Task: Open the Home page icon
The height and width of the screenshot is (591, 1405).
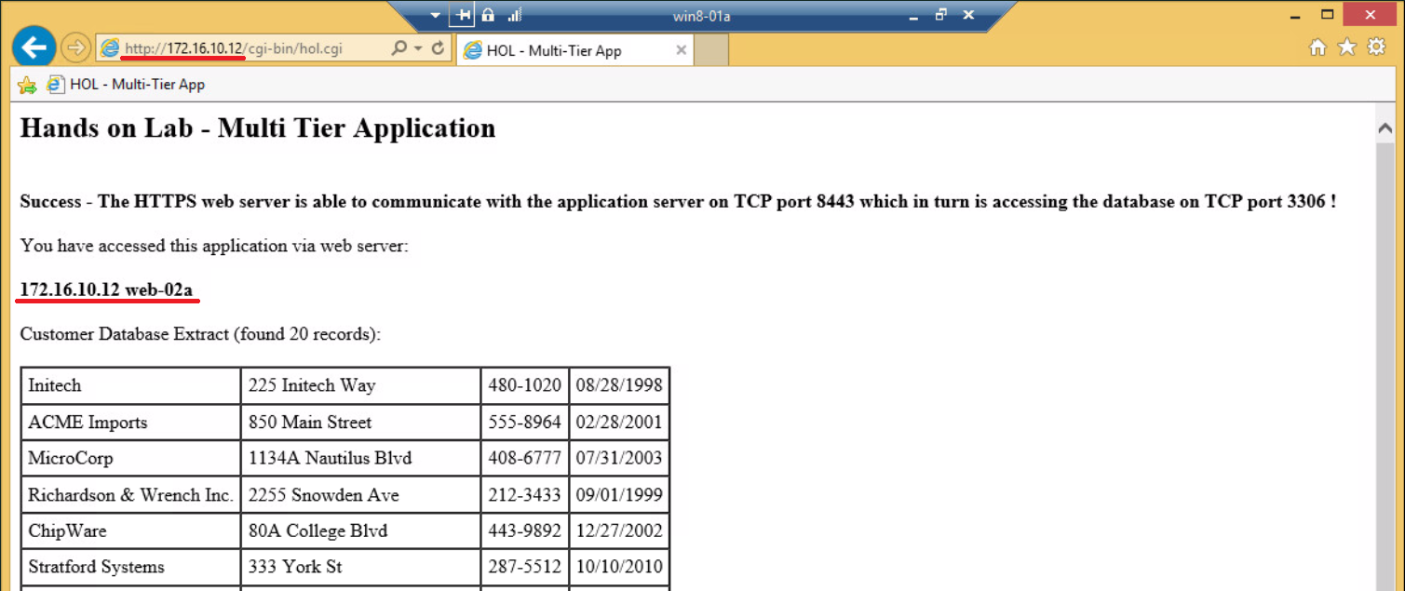Action: tap(1317, 47)
